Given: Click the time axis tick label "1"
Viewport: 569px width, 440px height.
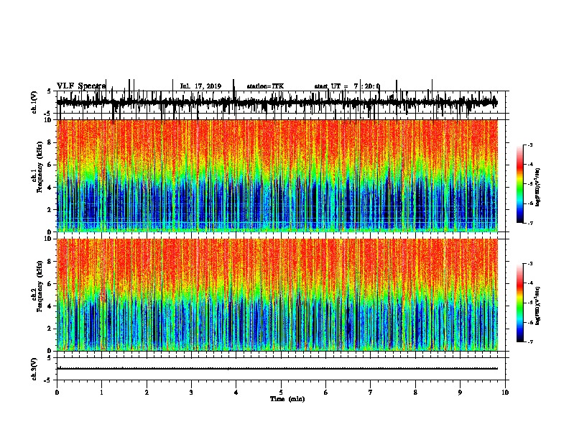Looking at the screenshot, I should 101,393.
